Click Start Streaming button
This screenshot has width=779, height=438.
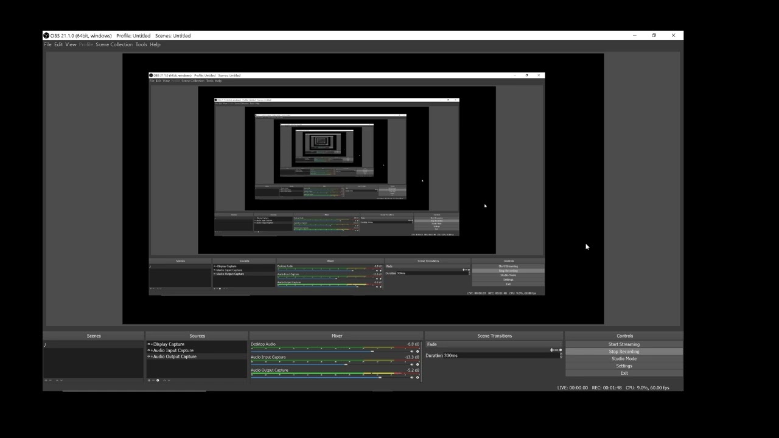pyautogui.click(x=624, y=344)
